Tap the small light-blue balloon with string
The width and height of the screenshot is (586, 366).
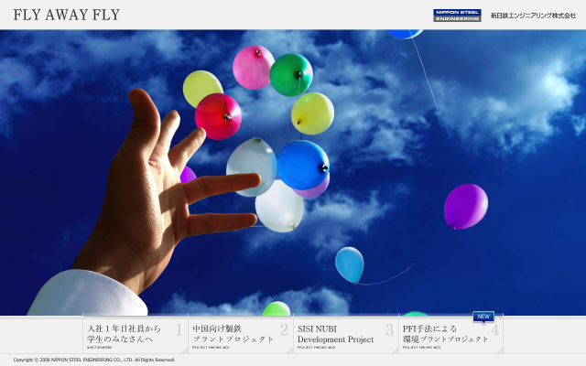349,264
